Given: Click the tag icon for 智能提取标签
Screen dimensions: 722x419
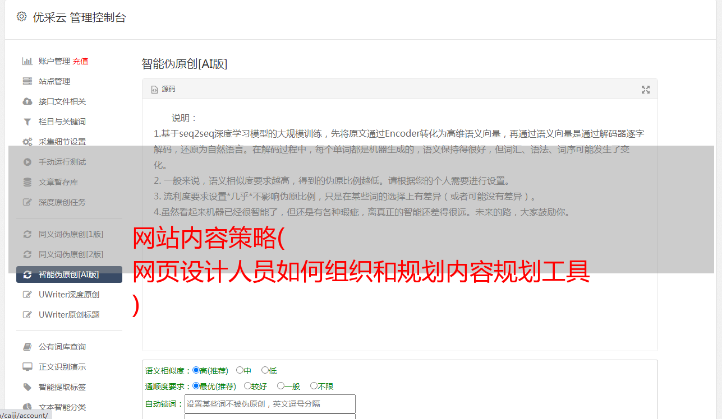Looking at the screenshot, I should (27, 387).
